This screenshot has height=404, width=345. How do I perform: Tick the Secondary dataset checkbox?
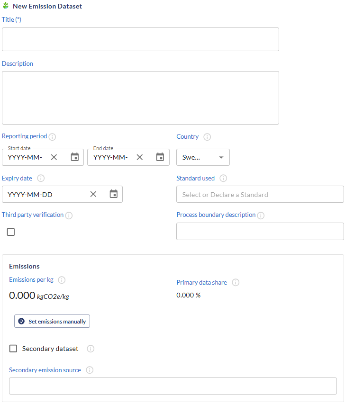pyautogui.click(x=13, y=349)
